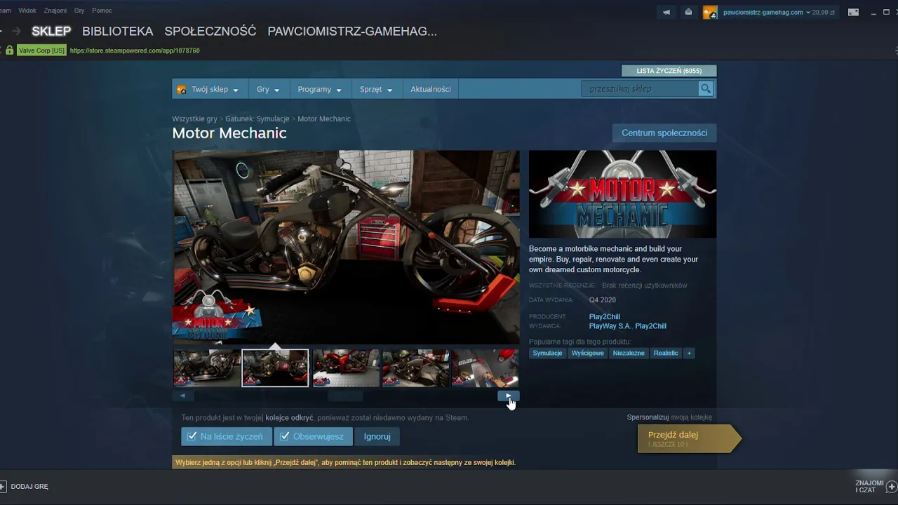Switch to Big Picture mode icon
Image resolution: width=898 pixels, height=505 pixels.
tap(853, 12)
